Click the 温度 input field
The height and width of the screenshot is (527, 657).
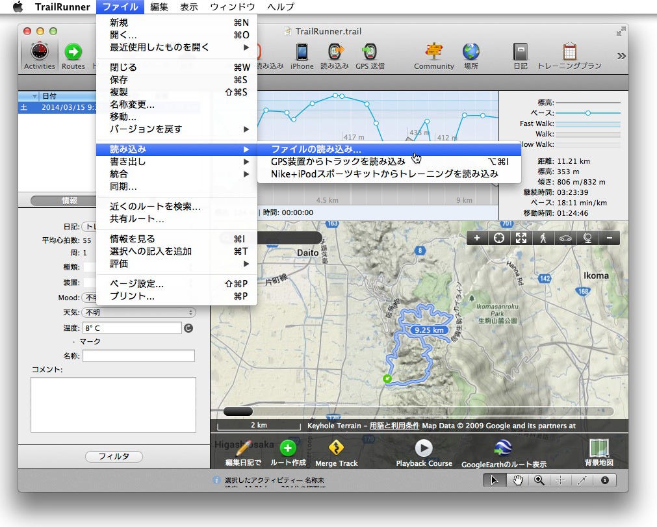[x=133, y=328]
